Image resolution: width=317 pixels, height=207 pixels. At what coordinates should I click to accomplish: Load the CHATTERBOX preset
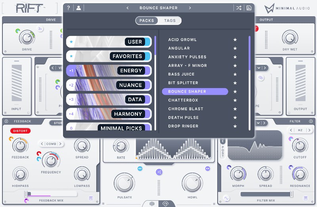pyautogui.click(x=183, y=100)
